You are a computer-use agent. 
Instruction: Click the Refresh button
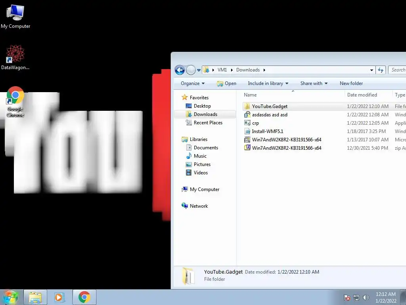pyautogui.click(x=381, y=70)
